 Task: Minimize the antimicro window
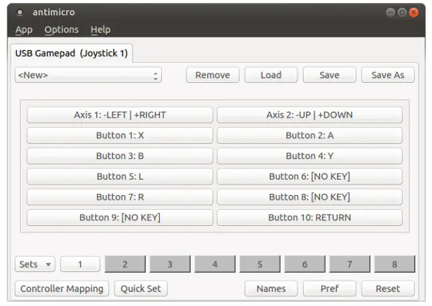tap(391, 13)
